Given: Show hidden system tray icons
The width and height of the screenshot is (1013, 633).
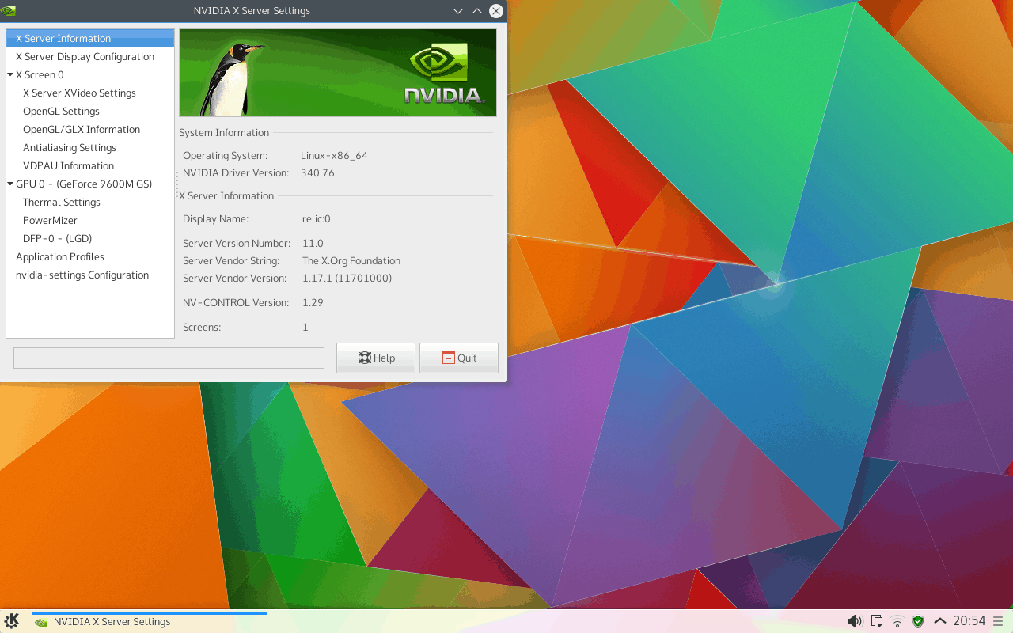Looking at the screenshot, I should [x=939, y=621].
